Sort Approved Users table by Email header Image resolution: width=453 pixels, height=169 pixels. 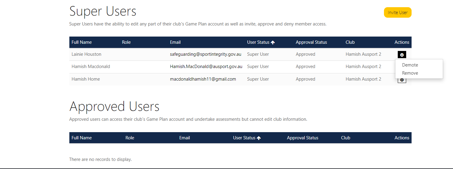point(185,138)
